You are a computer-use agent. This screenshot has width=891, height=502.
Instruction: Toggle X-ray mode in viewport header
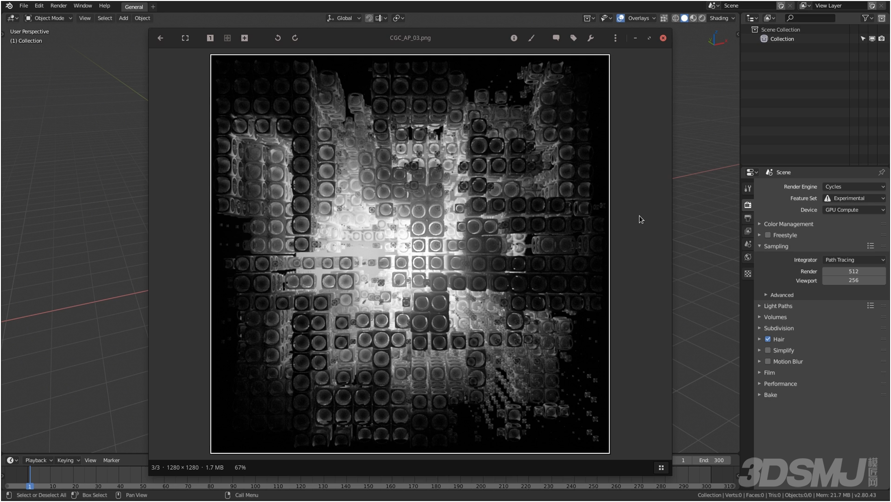click(664, 18)
